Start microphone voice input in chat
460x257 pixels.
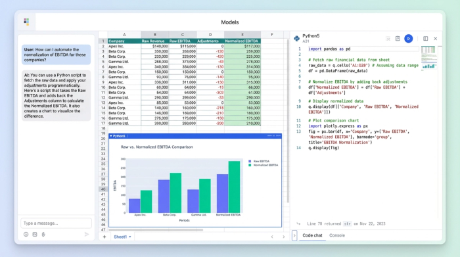coord(43,234)
